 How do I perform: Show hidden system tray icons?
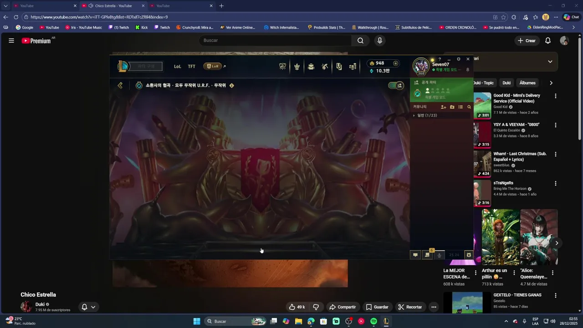point(506,321)
